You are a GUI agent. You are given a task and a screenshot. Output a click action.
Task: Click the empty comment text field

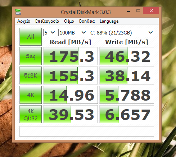87,131
